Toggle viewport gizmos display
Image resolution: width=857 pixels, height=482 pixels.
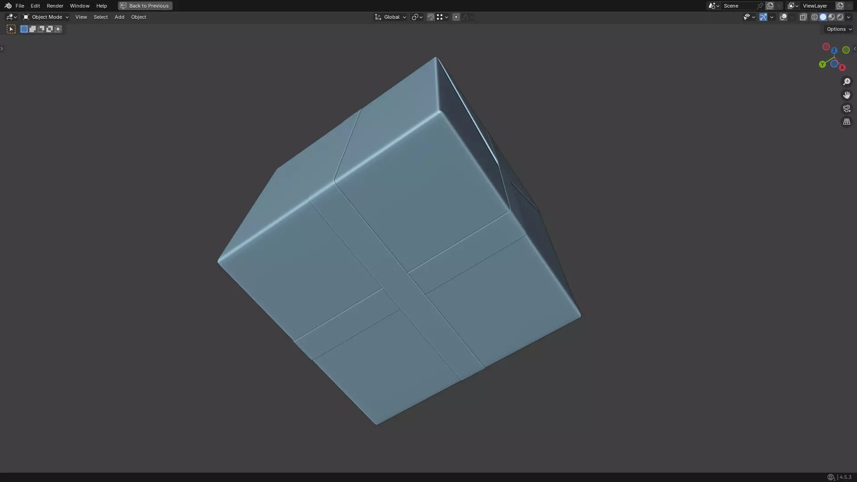click(763, 17)
